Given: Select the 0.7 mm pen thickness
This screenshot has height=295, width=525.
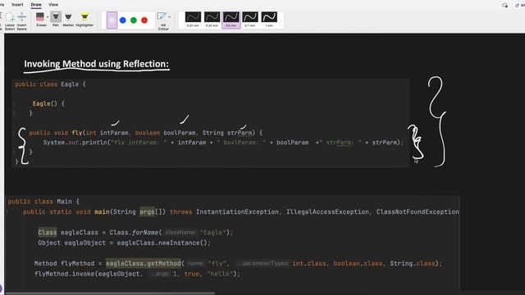Looking at the screenshot, I should 249,19.
